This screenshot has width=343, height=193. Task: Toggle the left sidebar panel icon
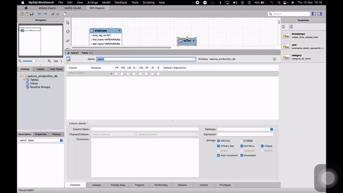314,14
